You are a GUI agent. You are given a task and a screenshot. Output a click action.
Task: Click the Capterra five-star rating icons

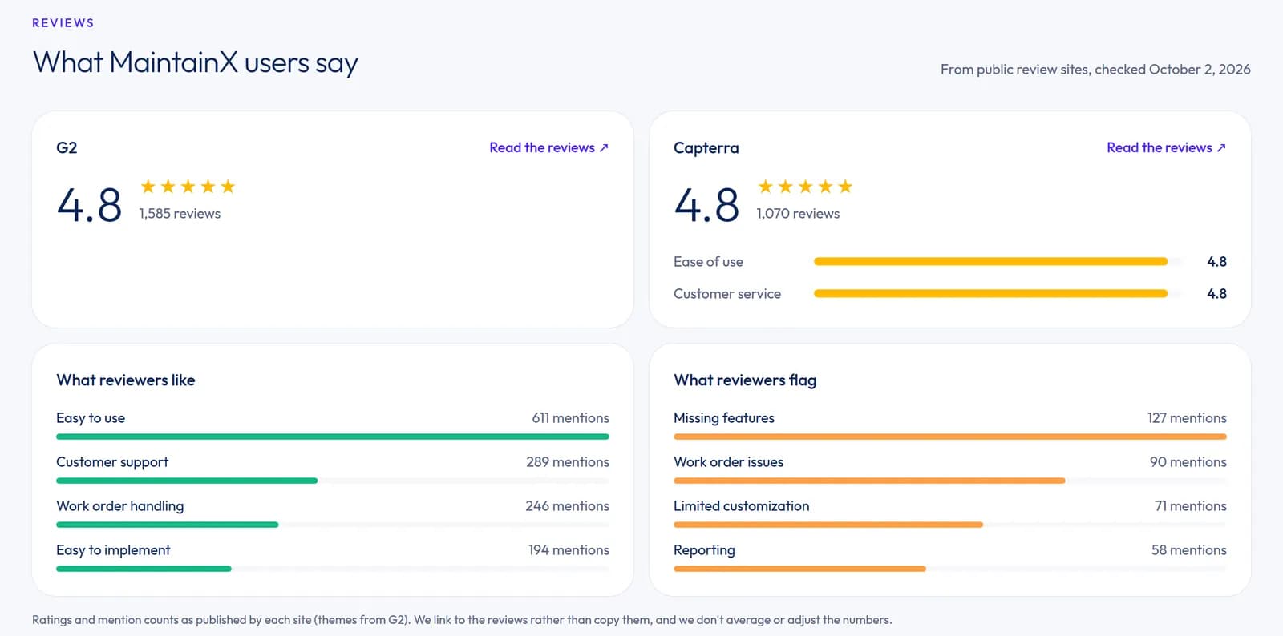tap(805, 187)
